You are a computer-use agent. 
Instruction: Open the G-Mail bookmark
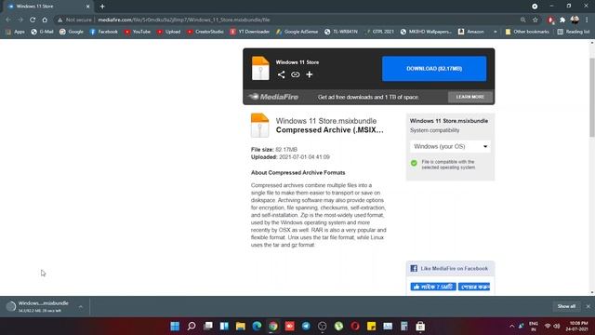tap(42, 32)
